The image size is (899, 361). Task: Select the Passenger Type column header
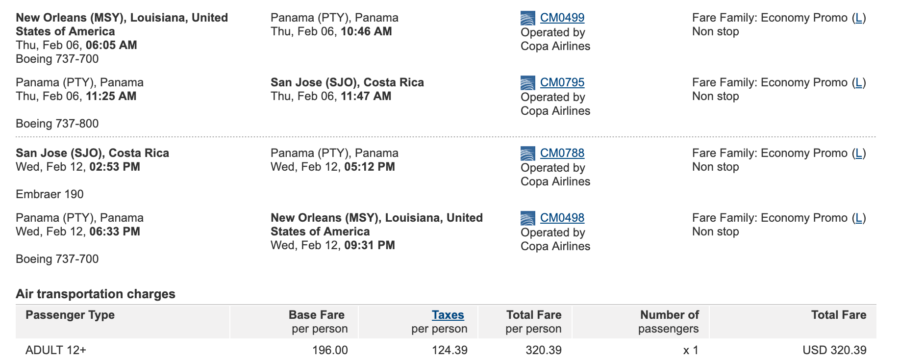click(70, 315)
